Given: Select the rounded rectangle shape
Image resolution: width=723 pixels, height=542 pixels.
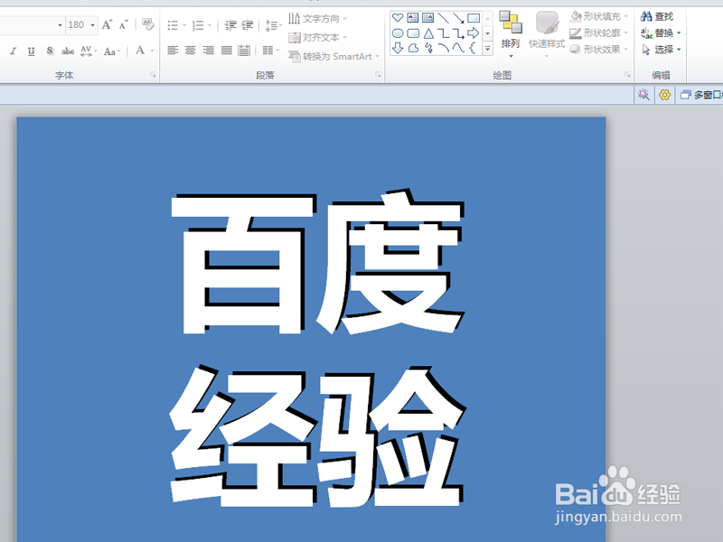Looking at the screenshot, I should tap(413, 33).
